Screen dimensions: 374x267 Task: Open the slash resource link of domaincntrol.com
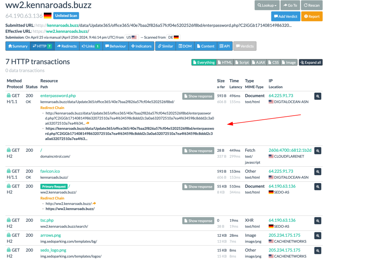click(41, 150)
